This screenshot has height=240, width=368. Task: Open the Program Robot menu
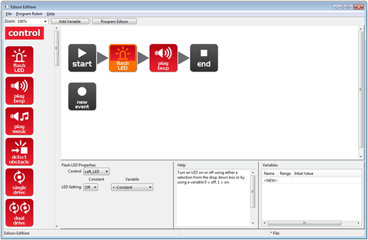tap(29, 13)
